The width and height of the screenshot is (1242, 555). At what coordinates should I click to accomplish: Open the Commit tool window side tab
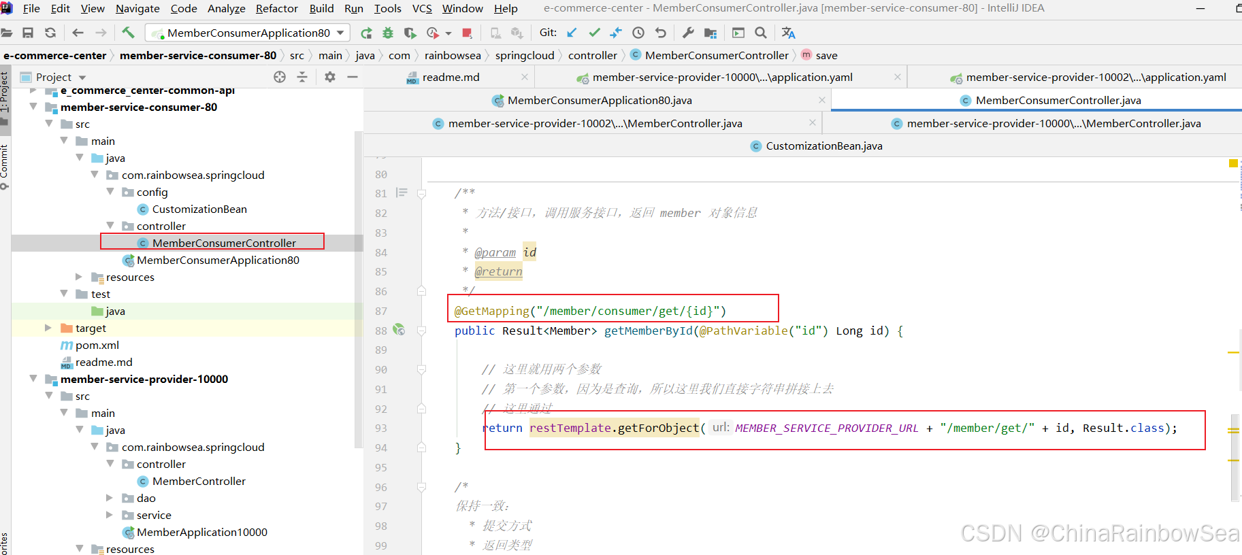tap(5, 167)
